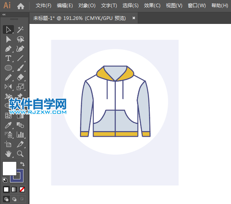Select the Eyedropper tool

coord(8,125)
